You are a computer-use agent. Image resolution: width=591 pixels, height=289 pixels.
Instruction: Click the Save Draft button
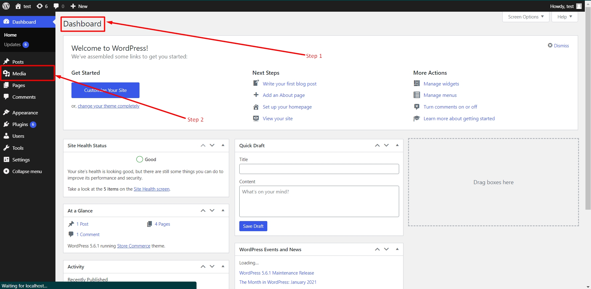(253, 226)
